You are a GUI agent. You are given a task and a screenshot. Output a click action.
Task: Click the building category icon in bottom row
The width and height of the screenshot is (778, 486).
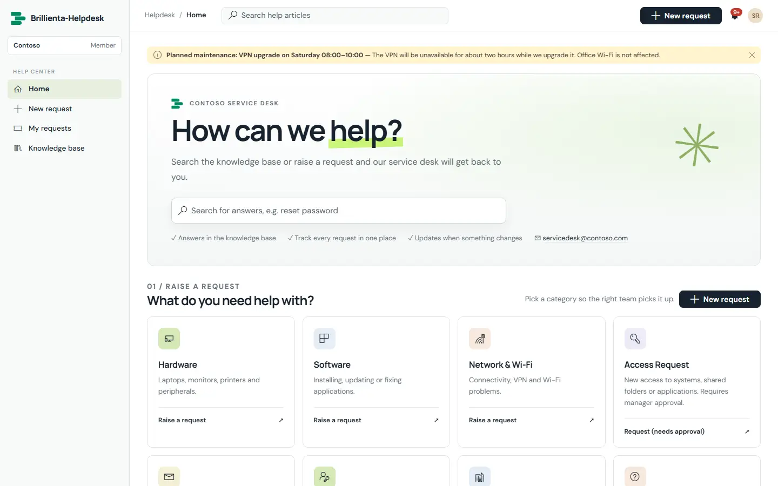(480, 476)
